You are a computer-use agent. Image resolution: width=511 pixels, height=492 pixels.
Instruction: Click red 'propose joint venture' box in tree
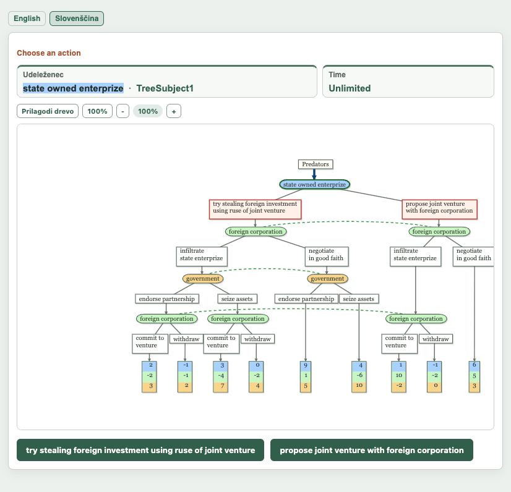(439, 210)
